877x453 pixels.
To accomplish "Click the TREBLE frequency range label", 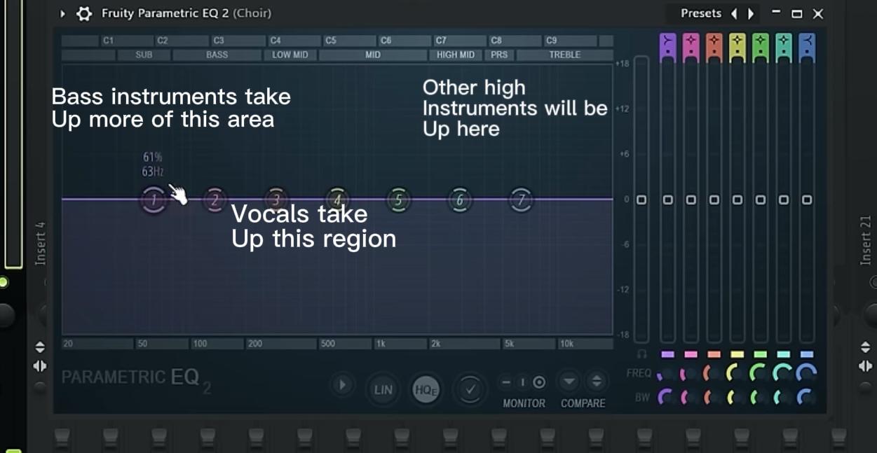I will [x=564, y=55].
